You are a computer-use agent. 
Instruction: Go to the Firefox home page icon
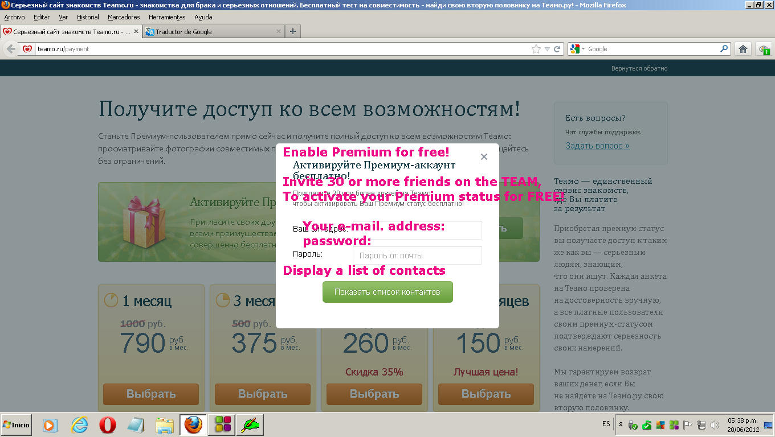click(x=743, y=49)
